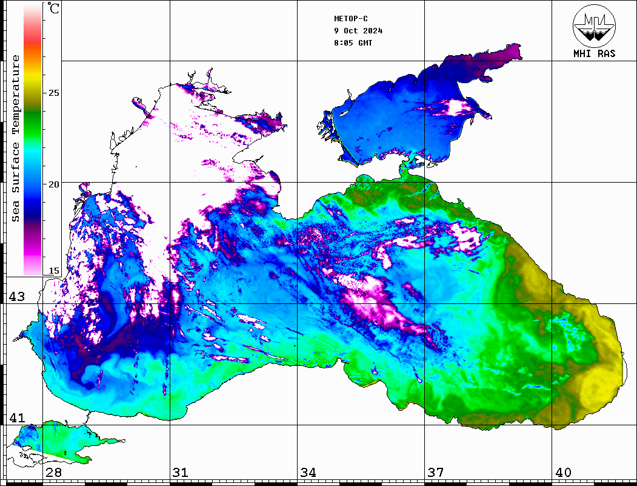The image size is (637, 486).
Task: Click the "9 Oct 2024" date text
Action: (358, 31)
